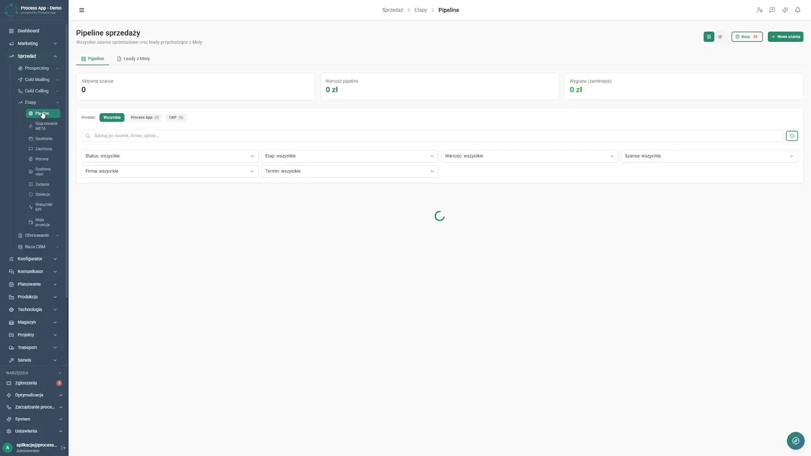Refresh the pipeline list
Image resolution: width=811 pixels, height=456 pixels.
pyautogui.click(x=792, y=136)
